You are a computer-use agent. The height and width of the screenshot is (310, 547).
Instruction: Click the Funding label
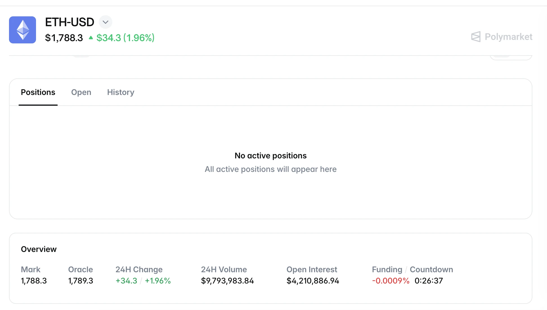point(387,269)
